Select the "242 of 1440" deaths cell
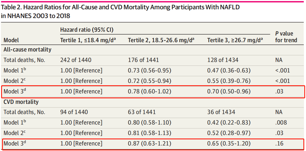This screenshot has width=306, height=151. (x=76, y=60)
